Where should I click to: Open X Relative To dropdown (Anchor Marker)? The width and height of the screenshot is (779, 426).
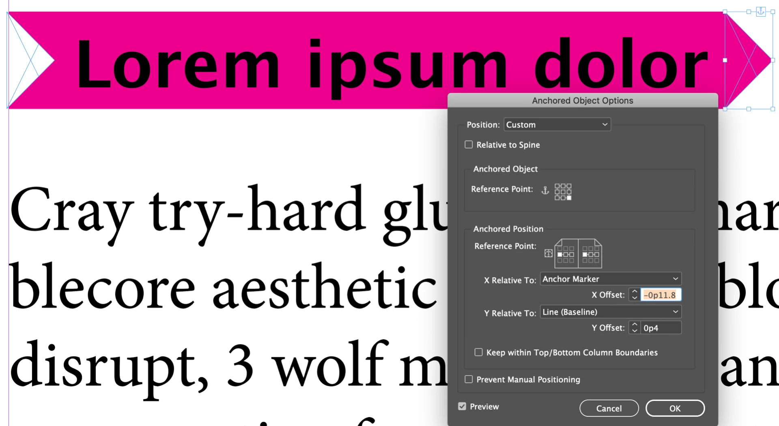point(611,279)
